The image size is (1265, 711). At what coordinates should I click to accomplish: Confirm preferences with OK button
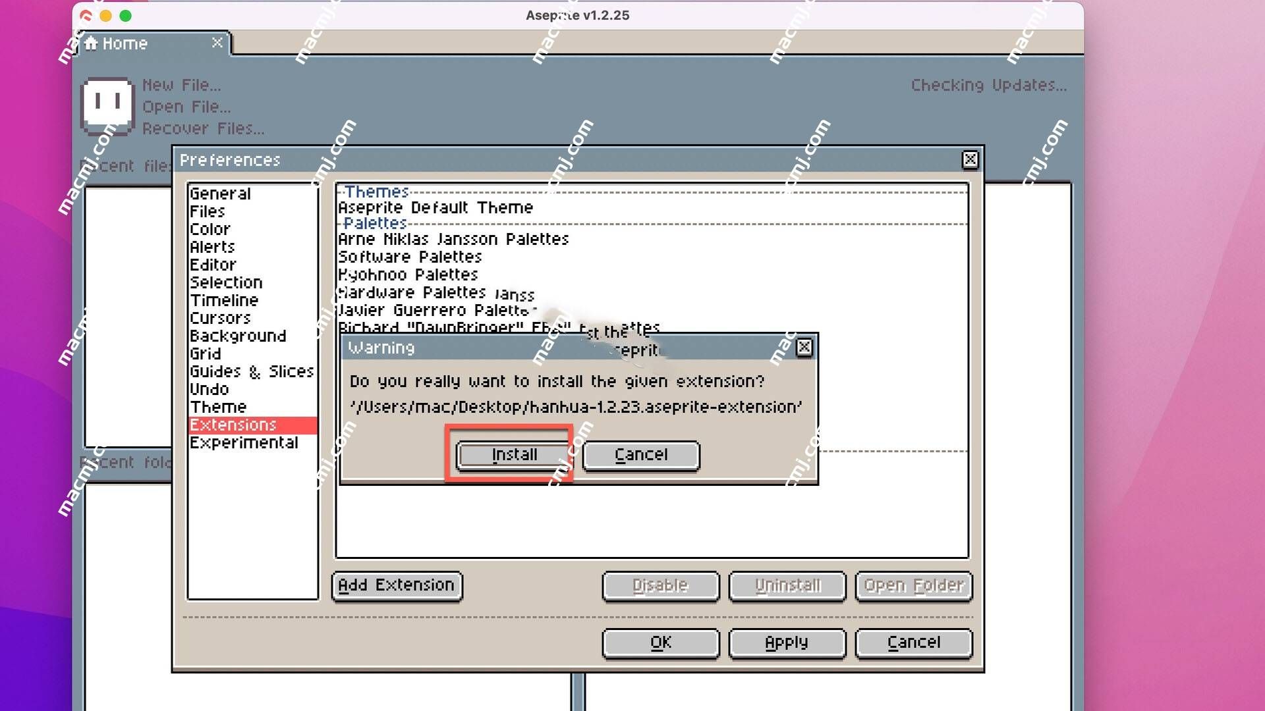pos(661,643)
